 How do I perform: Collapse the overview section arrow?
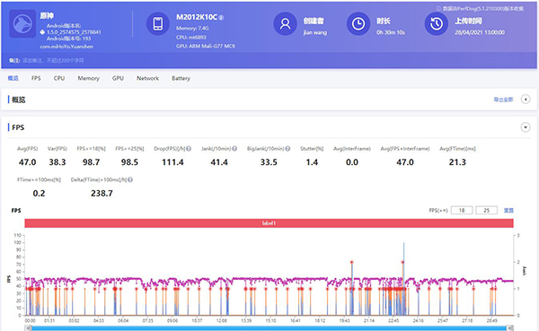pos(526,100)
